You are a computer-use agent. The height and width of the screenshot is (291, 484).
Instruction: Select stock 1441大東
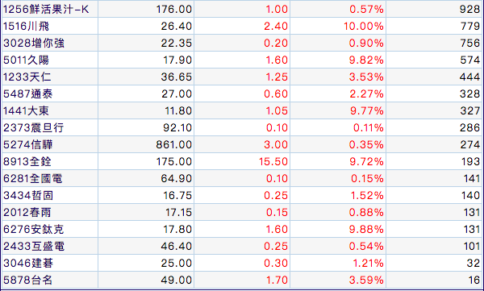point(27,110)
